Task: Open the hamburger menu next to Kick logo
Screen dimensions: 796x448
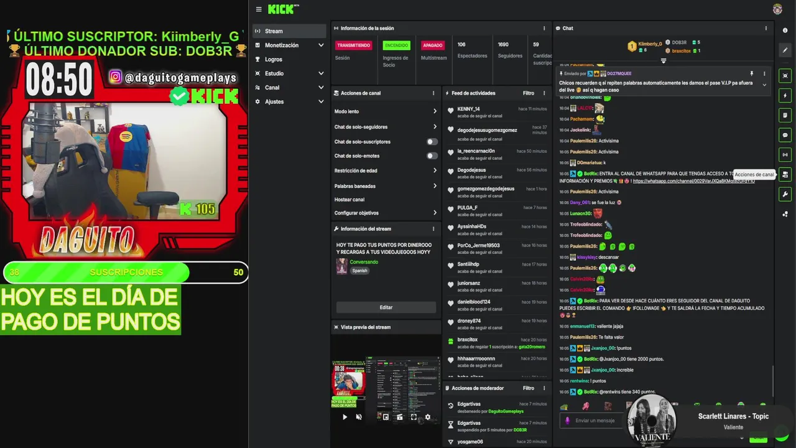Action: (x=259, y=9)
